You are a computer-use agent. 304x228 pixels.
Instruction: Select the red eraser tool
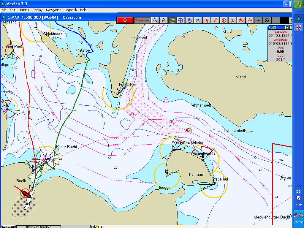(x=224, y=20)
